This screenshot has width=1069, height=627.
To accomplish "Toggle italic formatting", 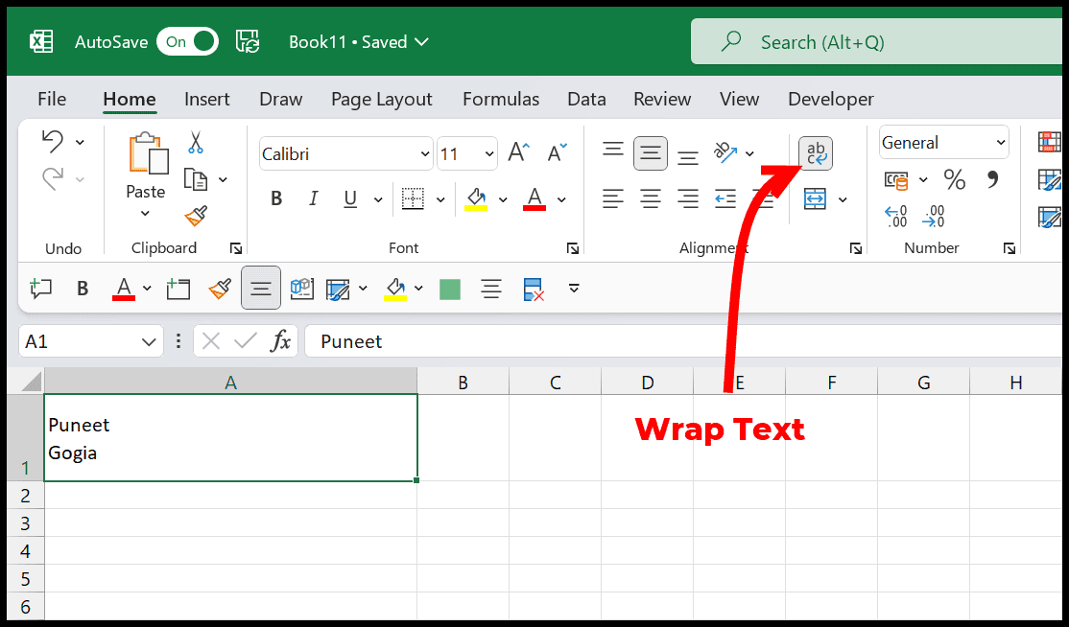I will click(313, 198).
